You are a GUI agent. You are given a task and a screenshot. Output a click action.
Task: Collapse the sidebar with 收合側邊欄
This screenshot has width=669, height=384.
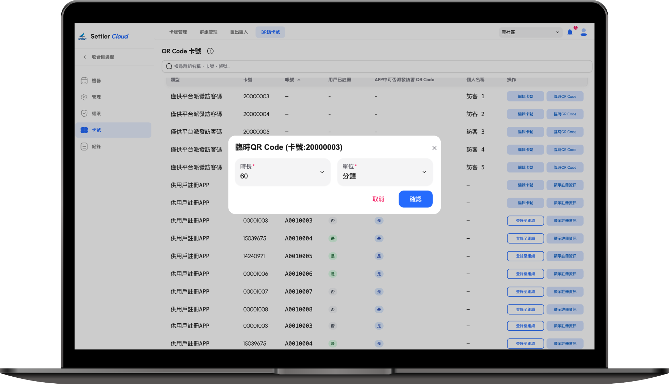tap(99, 57)
